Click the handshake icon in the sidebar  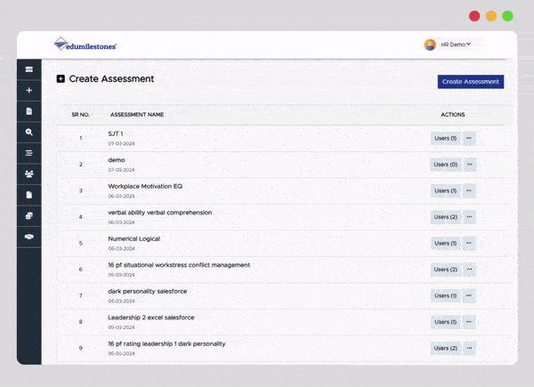point(28,236)
